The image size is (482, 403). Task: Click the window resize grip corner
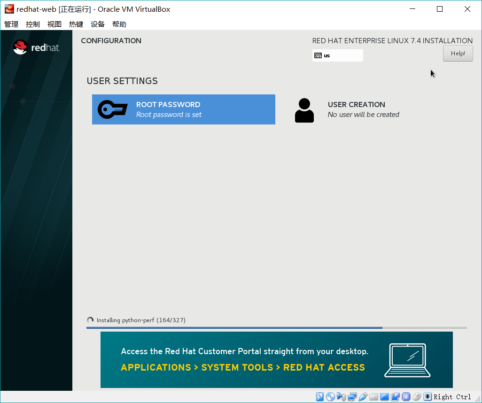pos(478,399)
